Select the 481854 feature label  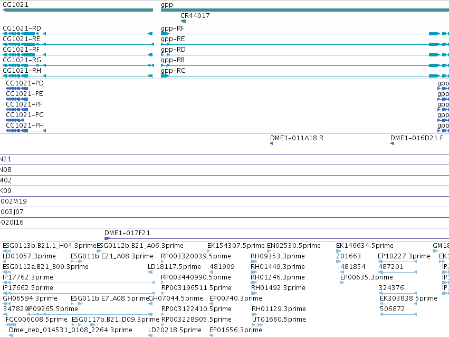point(353,267)
